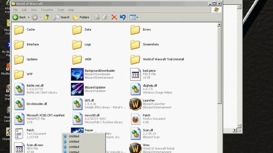Click the blue Undo toolbar icon
The width and height of the screenshot is (273, 153).
tap(123, 17)
